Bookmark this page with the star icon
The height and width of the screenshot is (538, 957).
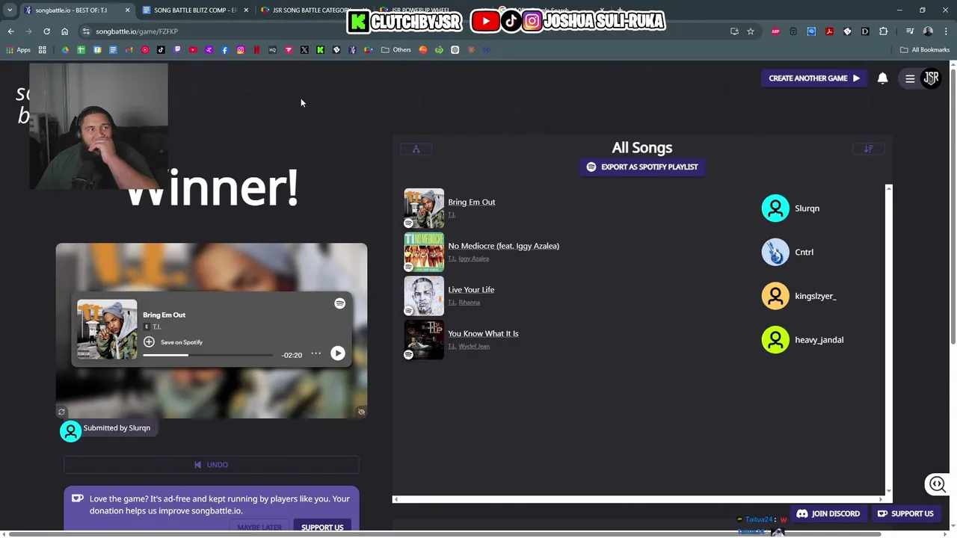point(751,31)
